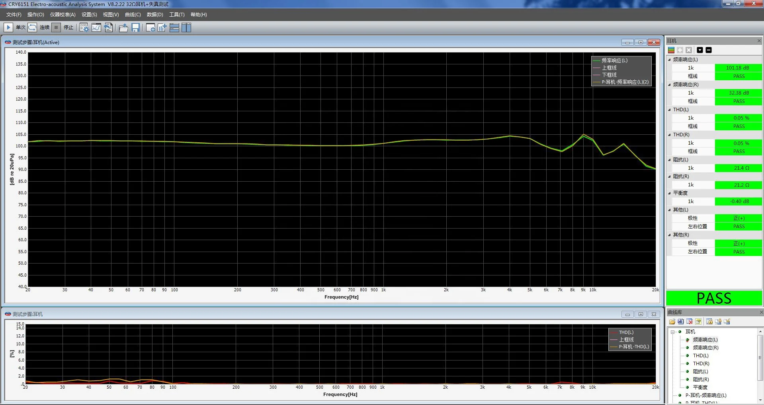The width and height of the screenshot is (764, 405).
Task: Click the grey X icon in the 耳机 panel
Action: pyautogui.click(x=689, y=50)
